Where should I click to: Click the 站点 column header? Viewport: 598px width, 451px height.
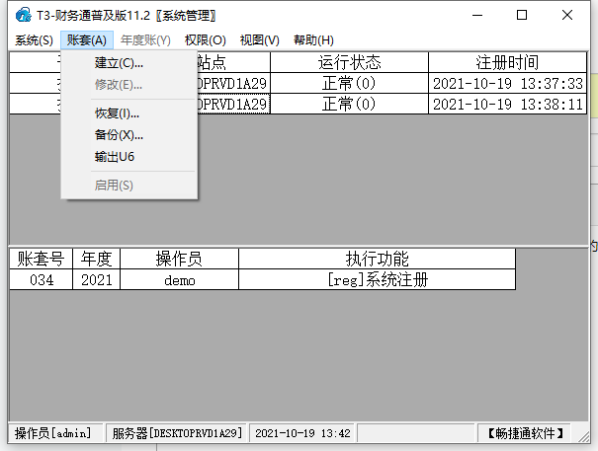click(x=233, y=62)
